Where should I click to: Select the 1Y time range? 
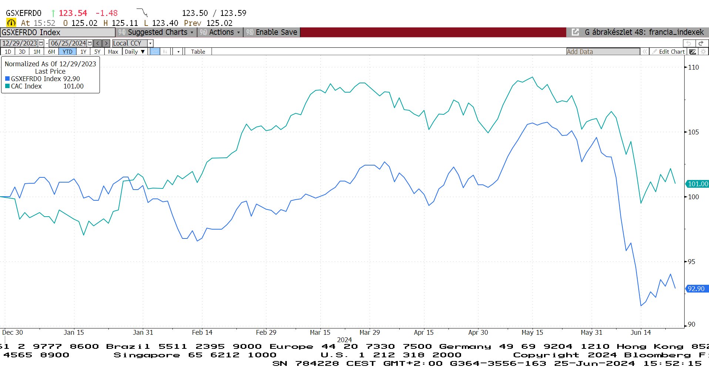[x=83, y=52]
